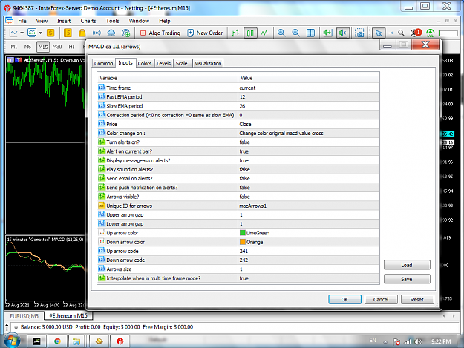Image resolution: width=464 pixels, height=348 pixels.
Task: Zoom in on the chart
Action: tap(281, 33)
